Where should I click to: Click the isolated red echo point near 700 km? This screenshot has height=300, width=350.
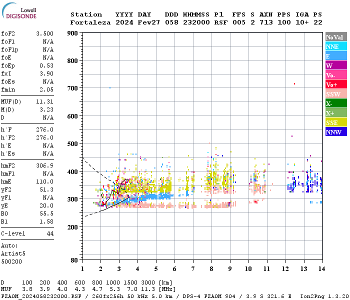(x=294, y=83)
